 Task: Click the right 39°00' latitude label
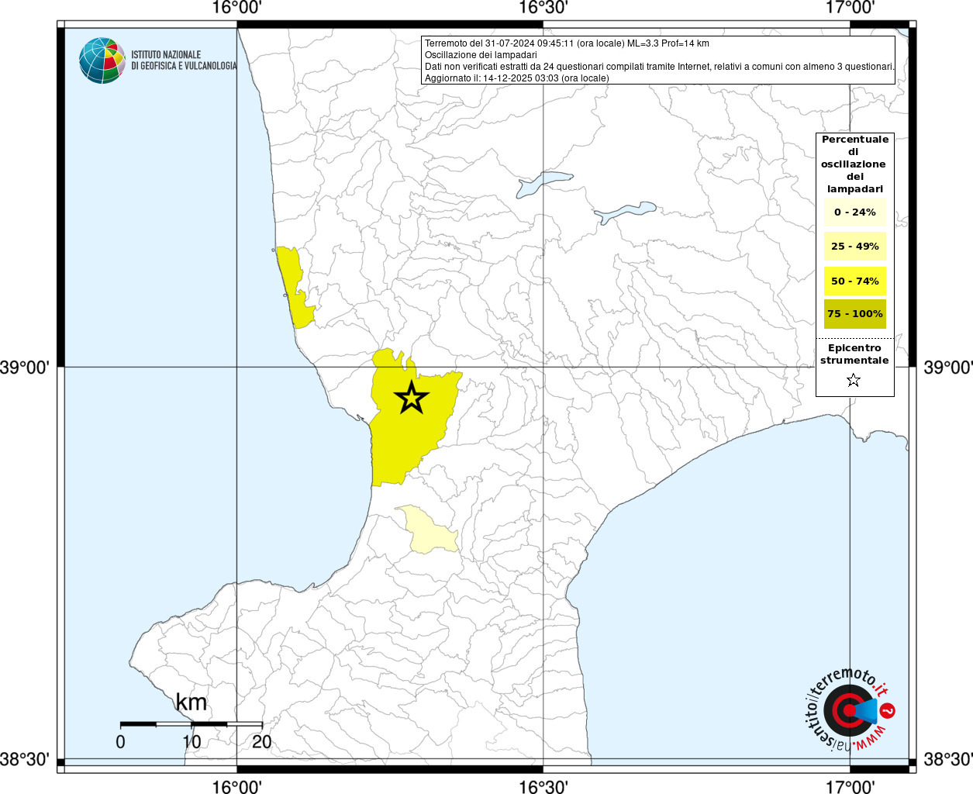(x=947, y=367)
